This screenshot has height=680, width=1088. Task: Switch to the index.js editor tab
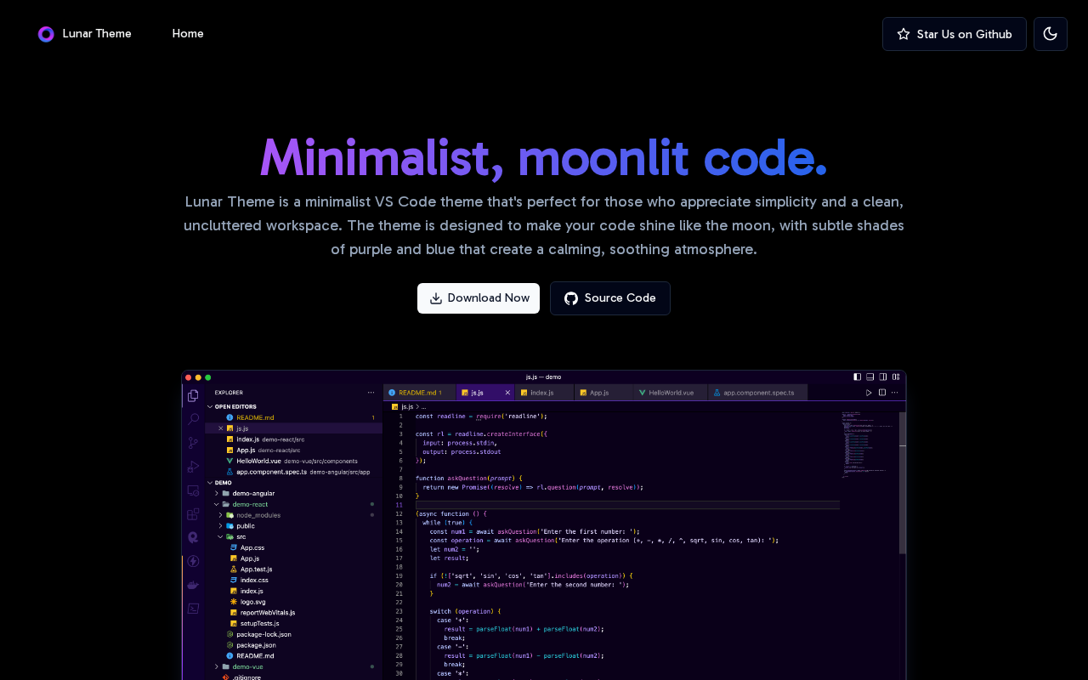(544, 393)
